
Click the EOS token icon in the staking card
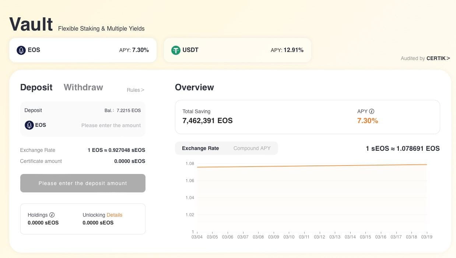coord(21,50)
